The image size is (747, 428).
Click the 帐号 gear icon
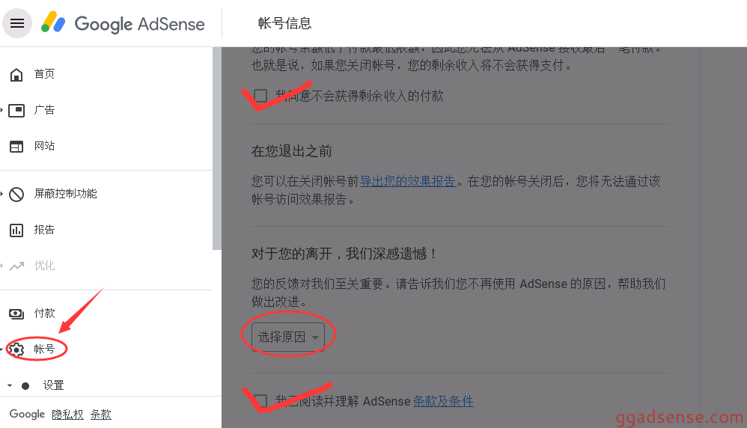point(16,349)
